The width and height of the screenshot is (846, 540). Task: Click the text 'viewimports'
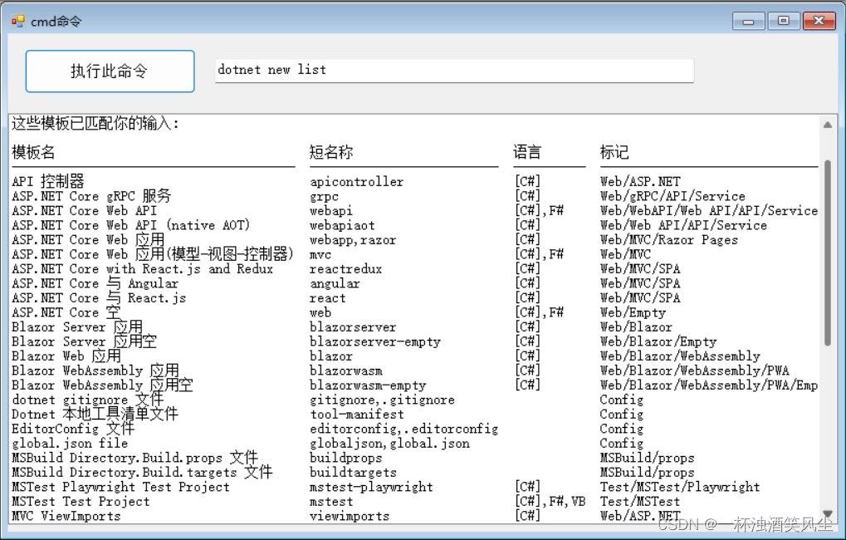coord(350,517)
